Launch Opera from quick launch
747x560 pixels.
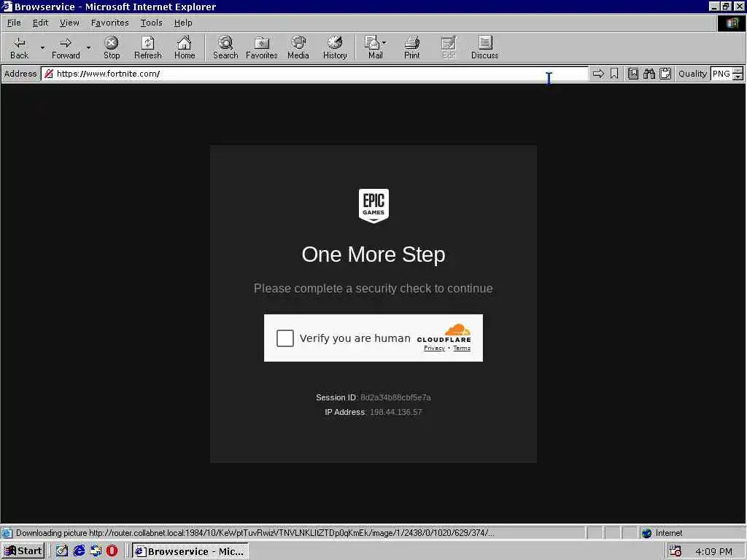(x=112, y=551)
